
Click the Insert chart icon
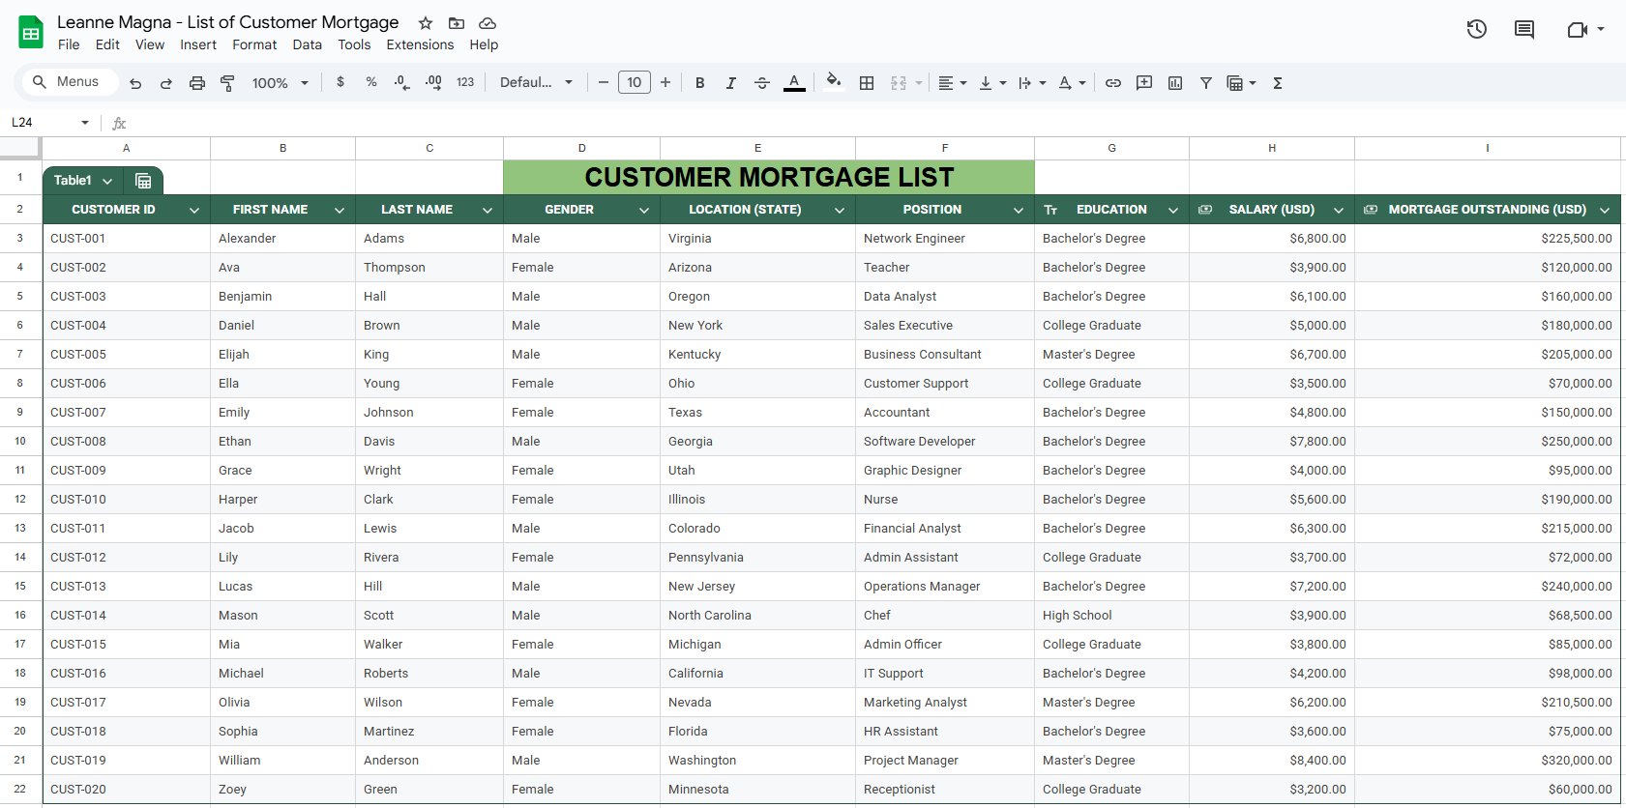(1175, 83)
